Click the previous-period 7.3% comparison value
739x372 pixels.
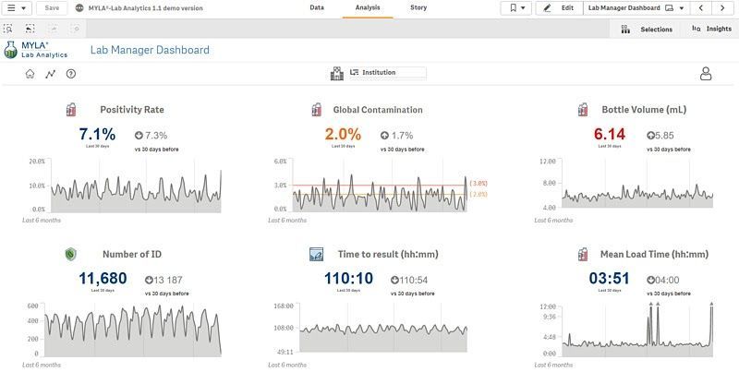click(156, 136)
